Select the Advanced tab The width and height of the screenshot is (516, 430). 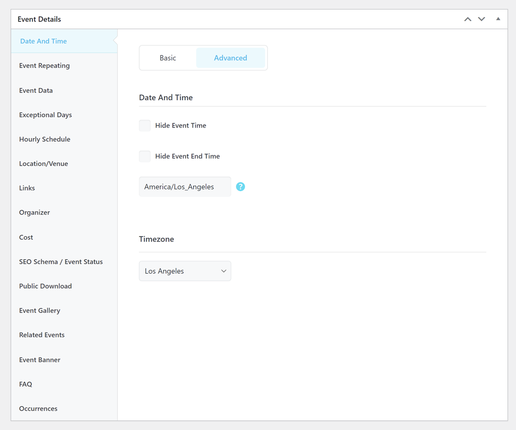point(230,58)
